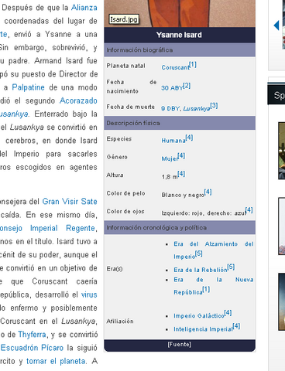This screenshot has height=371, width=285.
Task: Click the Ysanne Isard infobox title
Action: tap(179, 35)
